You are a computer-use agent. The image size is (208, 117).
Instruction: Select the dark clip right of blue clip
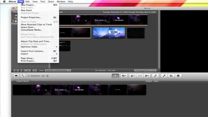136,33
